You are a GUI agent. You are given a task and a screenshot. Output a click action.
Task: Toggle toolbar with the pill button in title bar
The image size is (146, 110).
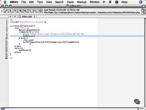coord(144,6)
